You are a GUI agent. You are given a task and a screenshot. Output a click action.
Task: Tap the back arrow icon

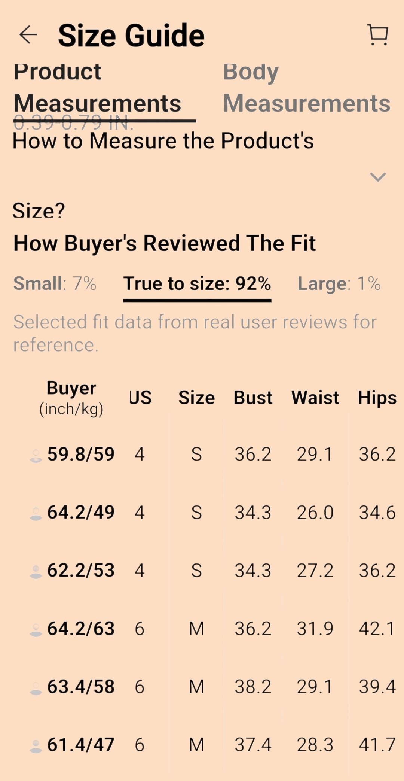[x=28, y=35]
